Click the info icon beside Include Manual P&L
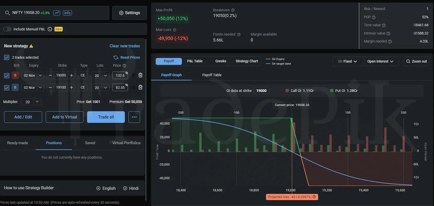 (x=50, y=29)
